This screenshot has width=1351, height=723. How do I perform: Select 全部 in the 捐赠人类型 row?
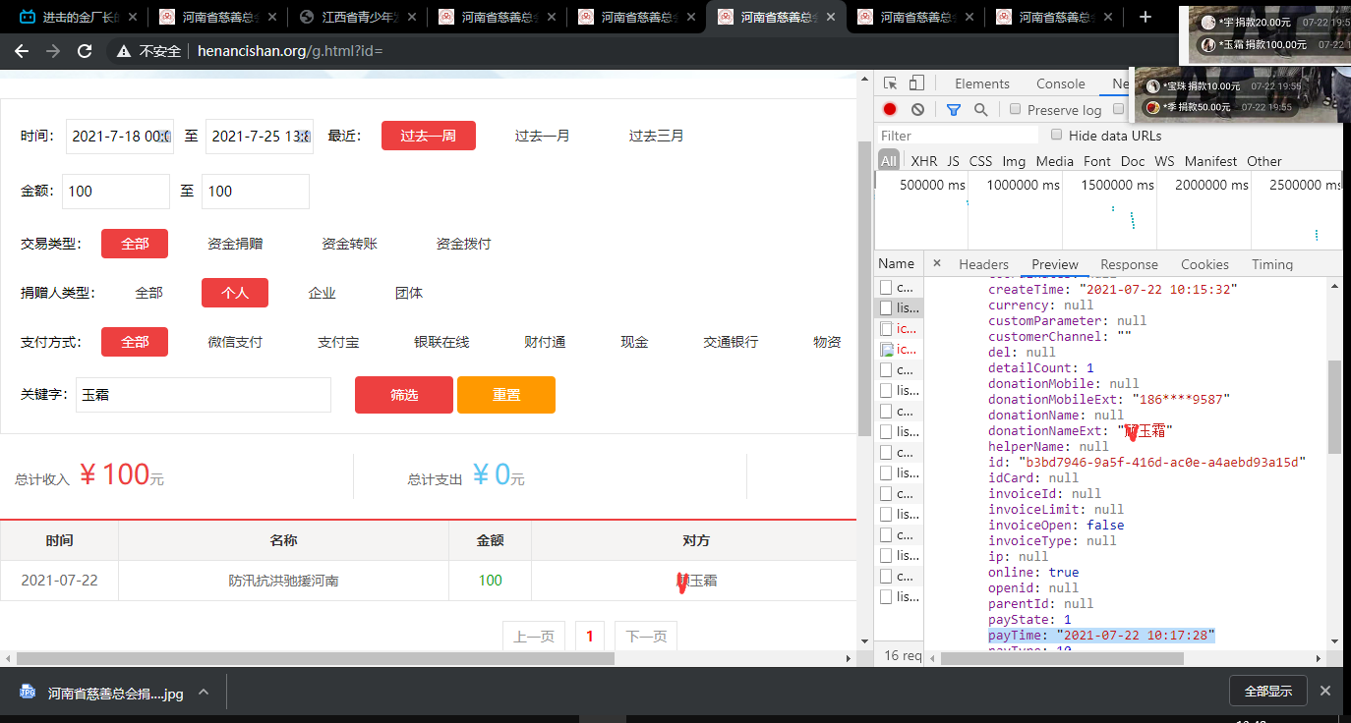click(148, 293)
